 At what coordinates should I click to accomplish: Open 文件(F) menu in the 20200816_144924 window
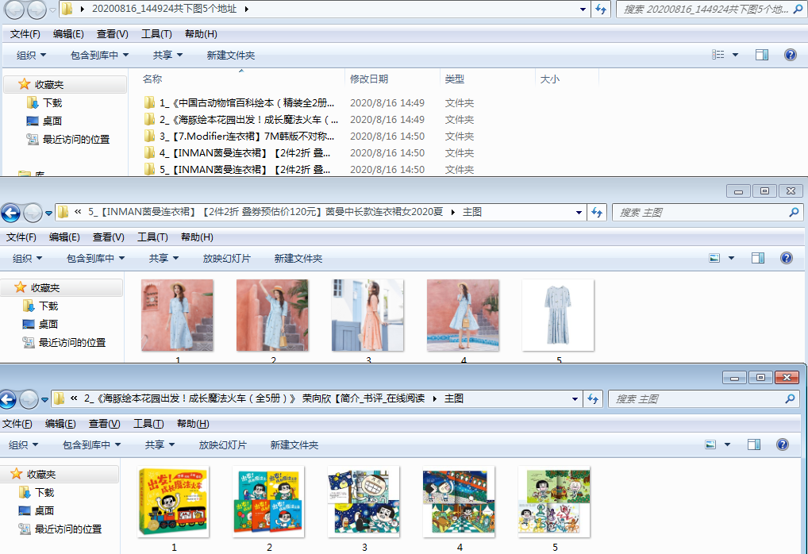tap(25, 34)
